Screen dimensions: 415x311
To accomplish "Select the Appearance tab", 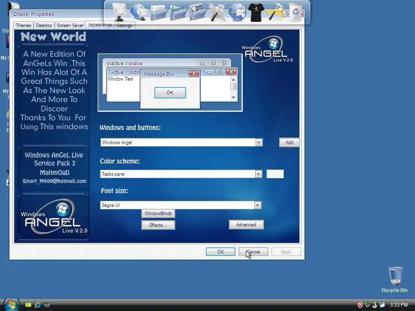I will [x=100, y=25].
